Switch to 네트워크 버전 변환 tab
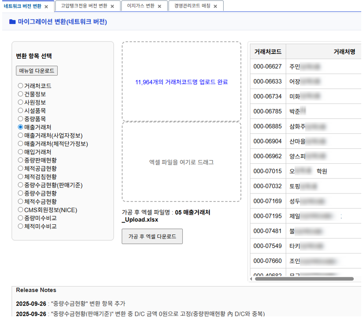The width and height of the screenshot is (363, 318). click(x=22, y=6)
